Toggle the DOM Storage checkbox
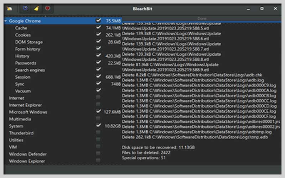Viewport: 285px width, 178px height. tap(98, 41)
